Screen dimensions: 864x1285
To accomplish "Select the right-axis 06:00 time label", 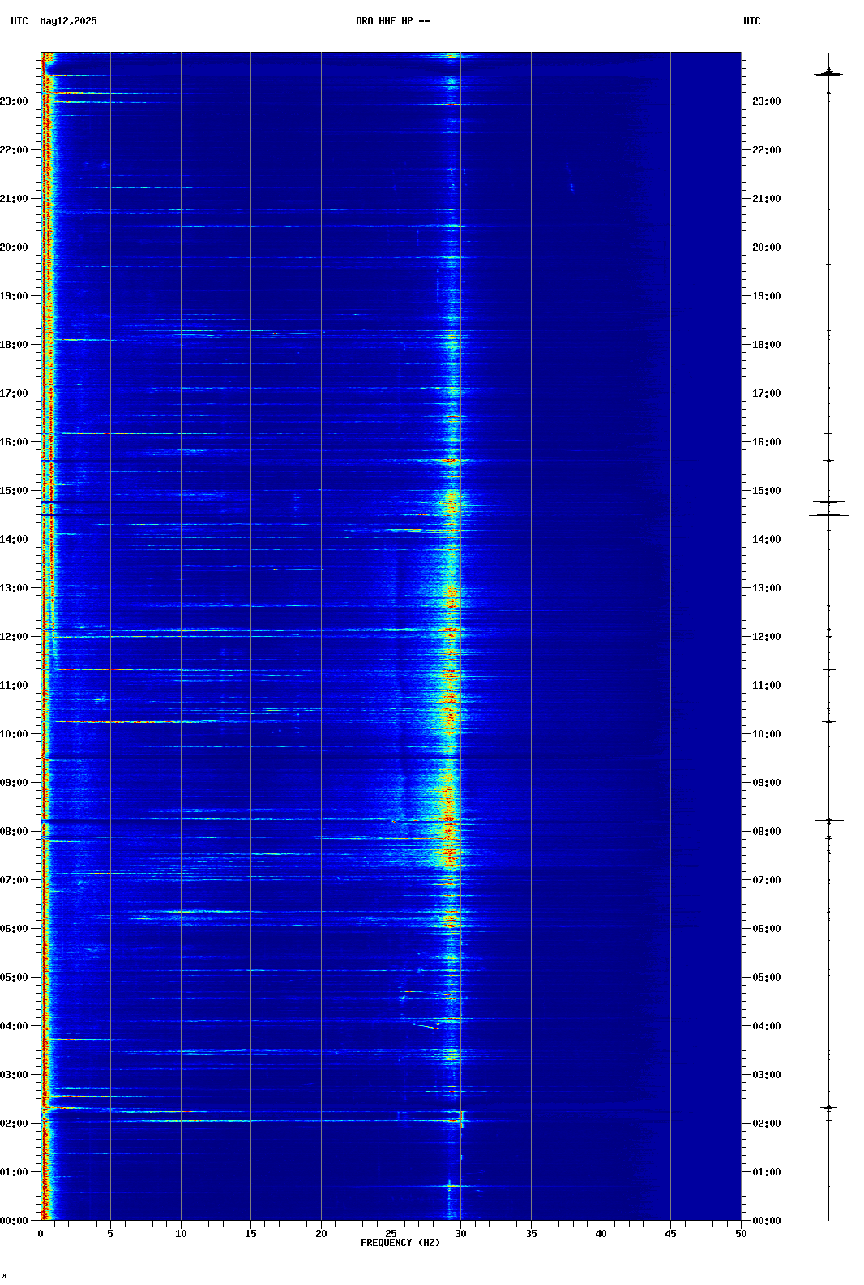I will point(767,929).
